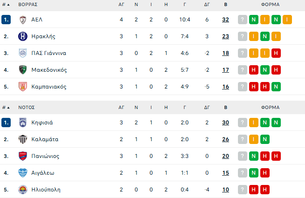Sort ΒΟΡΡΑΣ table by Β column header
The width and height of the screenshot is (305, 198).
[226, 4]
